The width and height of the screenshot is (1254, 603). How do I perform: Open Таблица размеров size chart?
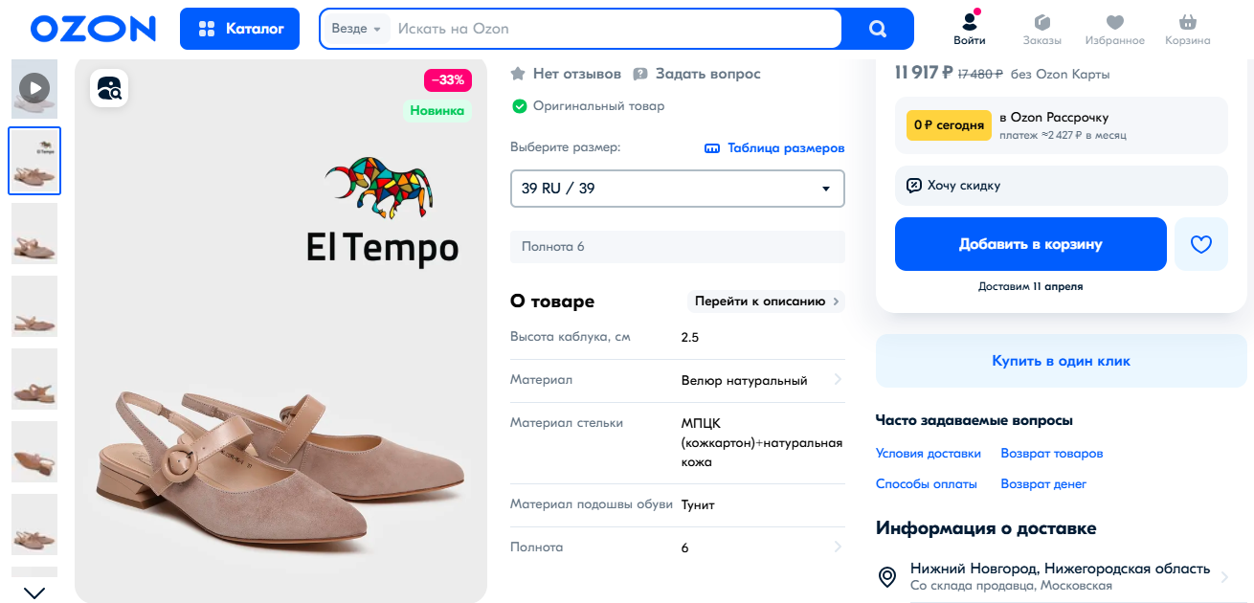pyautogui.click(x=774, y=148)
